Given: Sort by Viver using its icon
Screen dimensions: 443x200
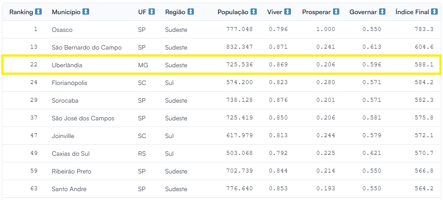Looking at the screenshot, I should pyautogui.click(x=288, y=12).
